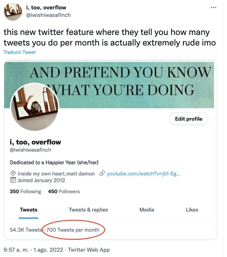Switch to the Tweets tab
The width and height of the screenshot is (227, 257).
pos(29,210)
